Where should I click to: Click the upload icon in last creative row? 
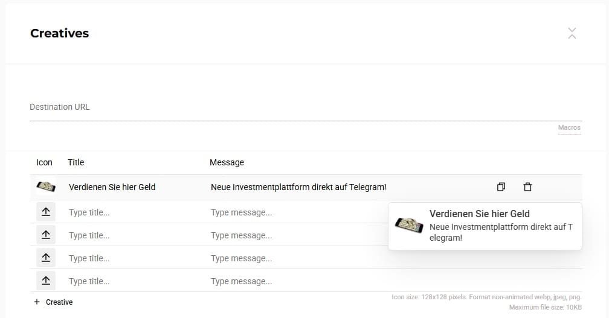tap(46, 281)
